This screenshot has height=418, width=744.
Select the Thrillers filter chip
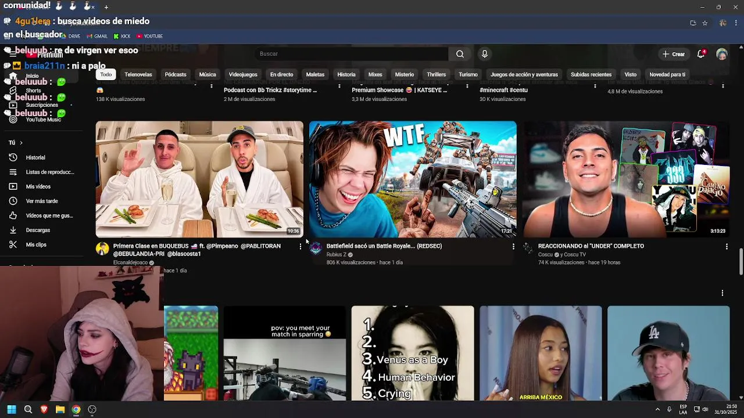(437, 74)
